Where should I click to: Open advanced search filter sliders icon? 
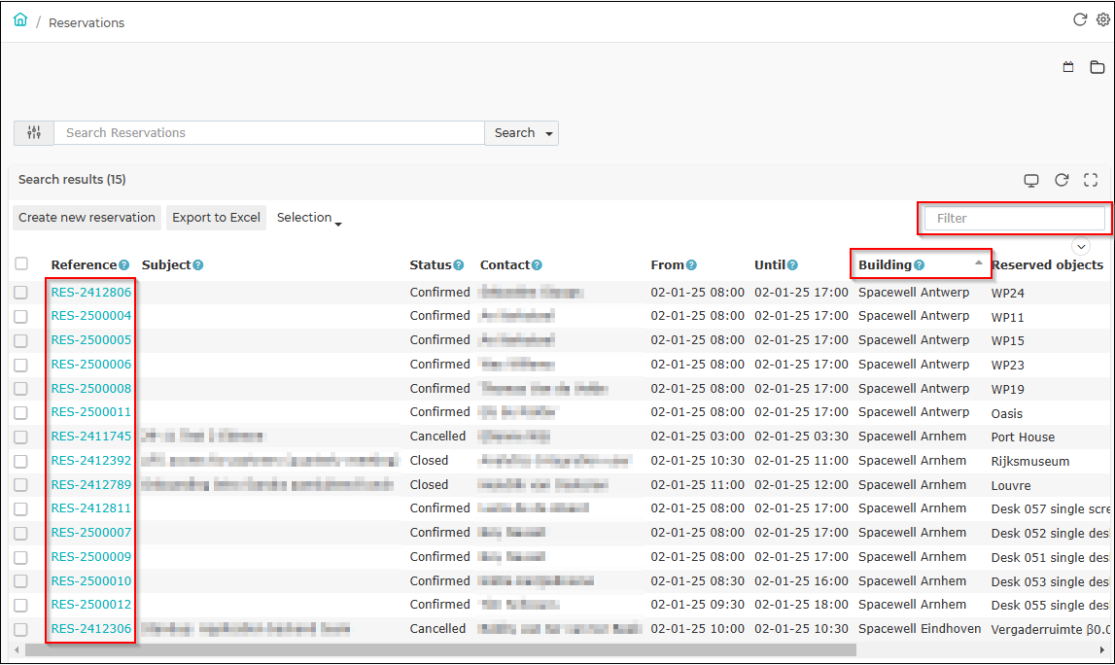(33, 133)
